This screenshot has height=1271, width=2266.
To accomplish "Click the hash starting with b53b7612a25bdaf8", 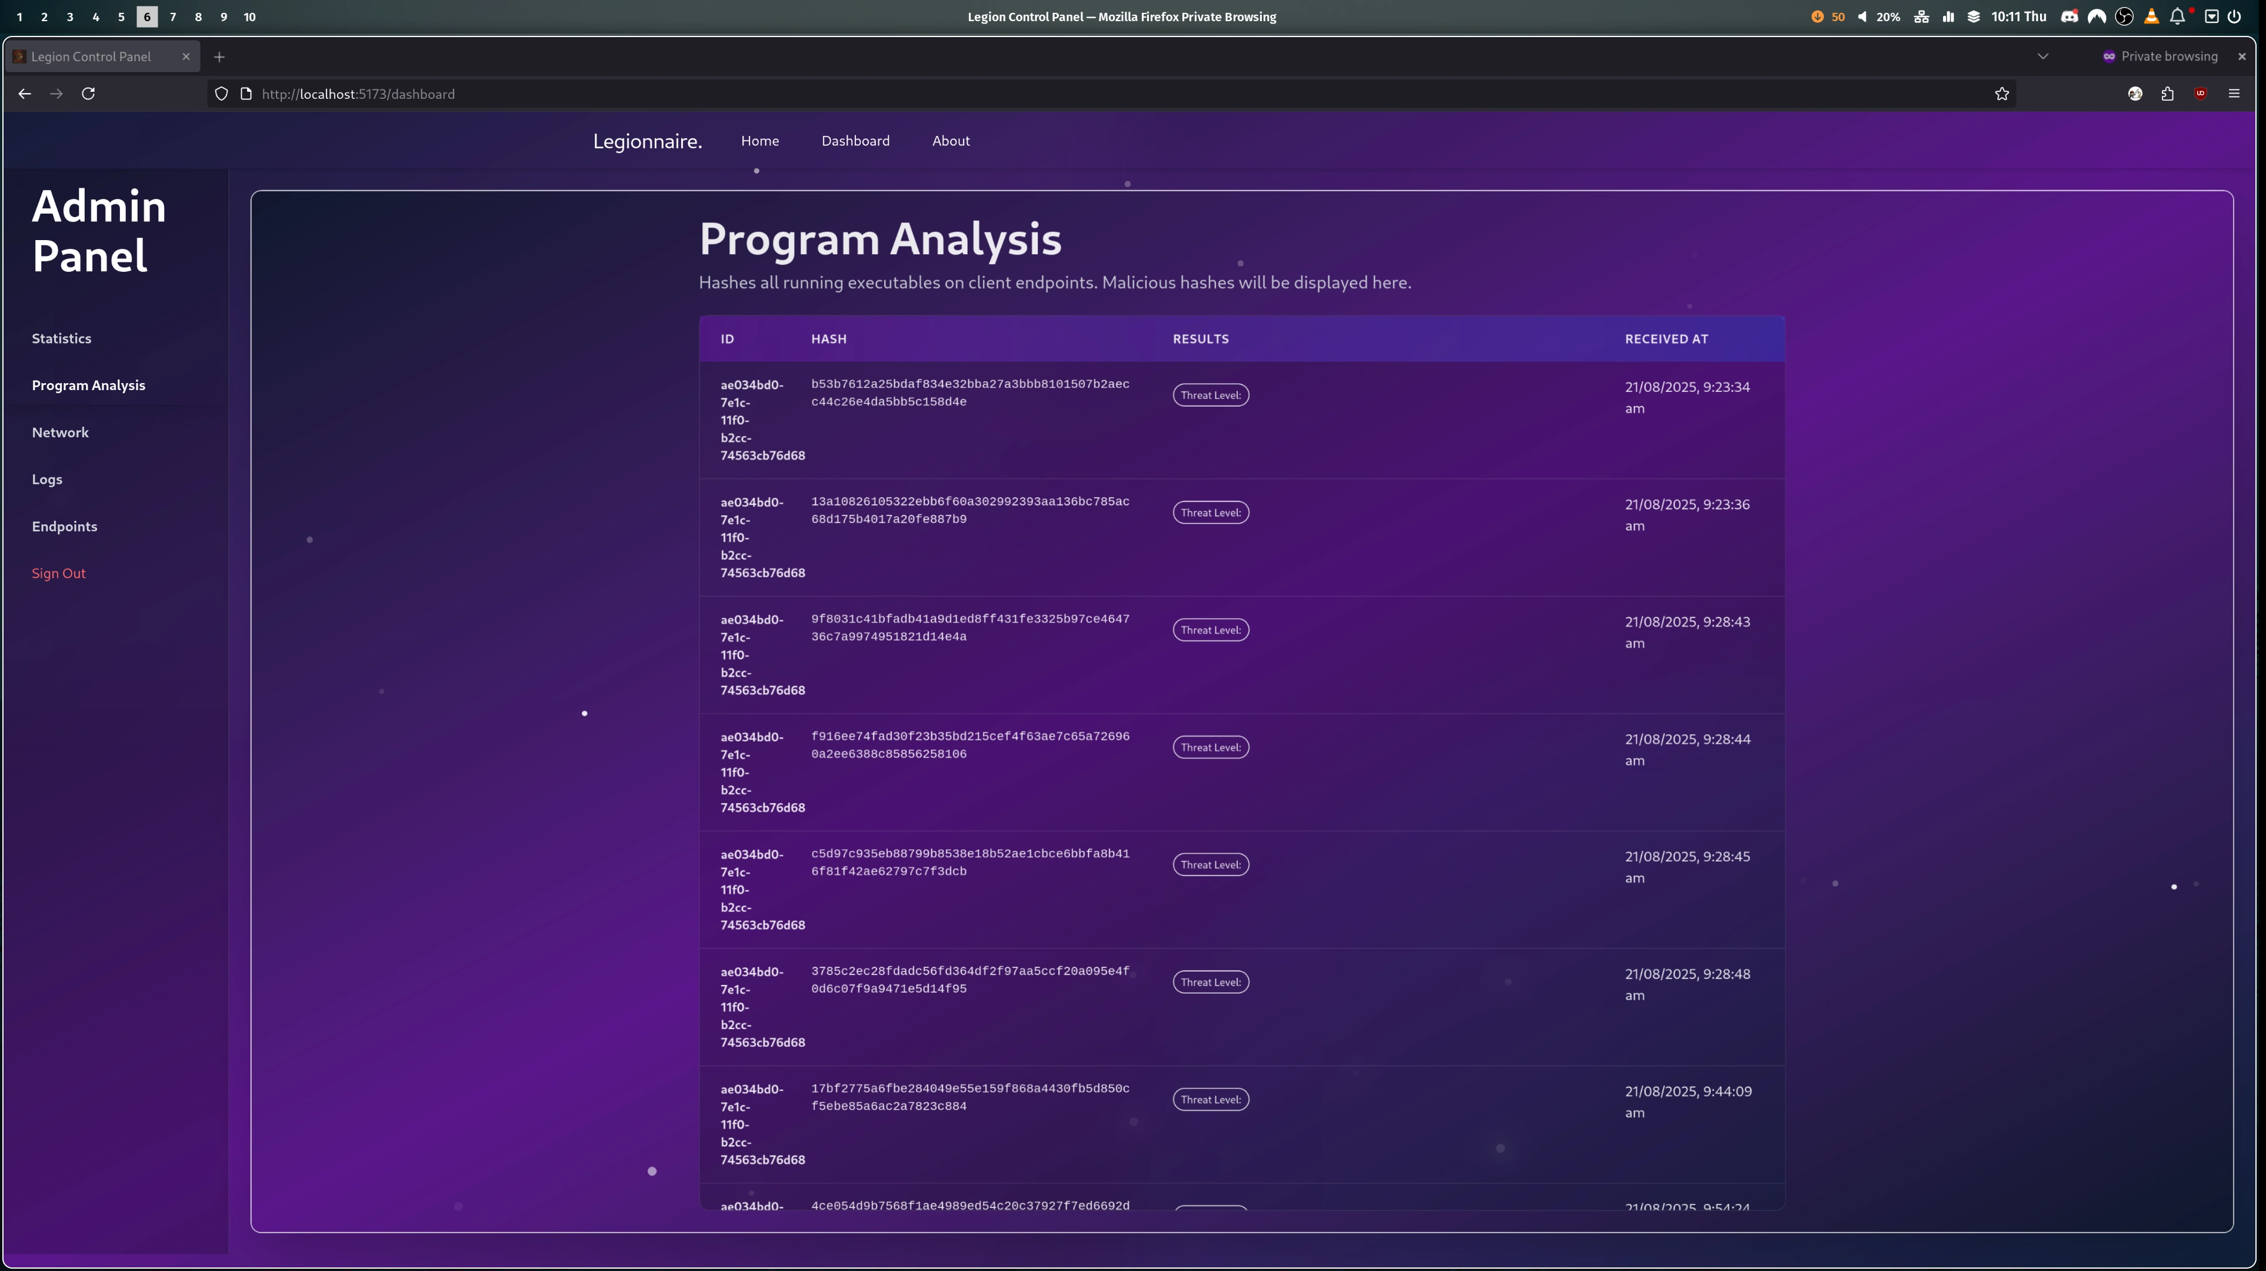I will pyautogui.click(x=970, y=392).
